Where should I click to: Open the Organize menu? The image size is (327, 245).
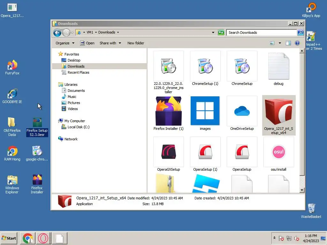pyautogui.click(x=65, y=43)
